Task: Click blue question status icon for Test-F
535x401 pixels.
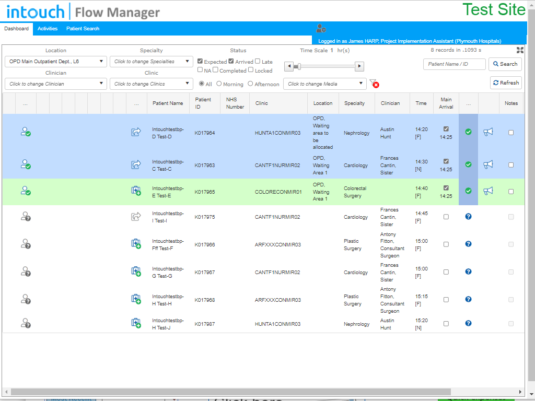Action: pos(469,244)
